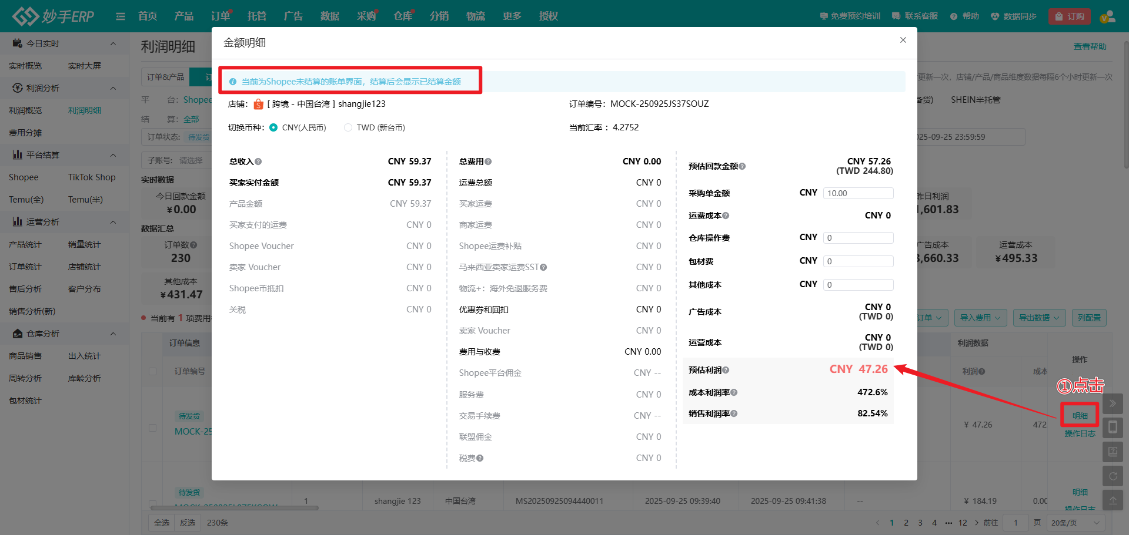Screen dimensions: 1129x535
Task: Click the help question mark icon beside 总收入
Action: point(258,161)
